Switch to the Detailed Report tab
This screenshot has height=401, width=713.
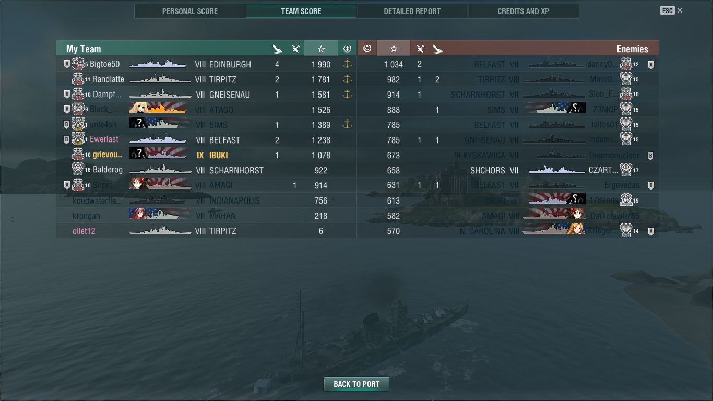412,11
